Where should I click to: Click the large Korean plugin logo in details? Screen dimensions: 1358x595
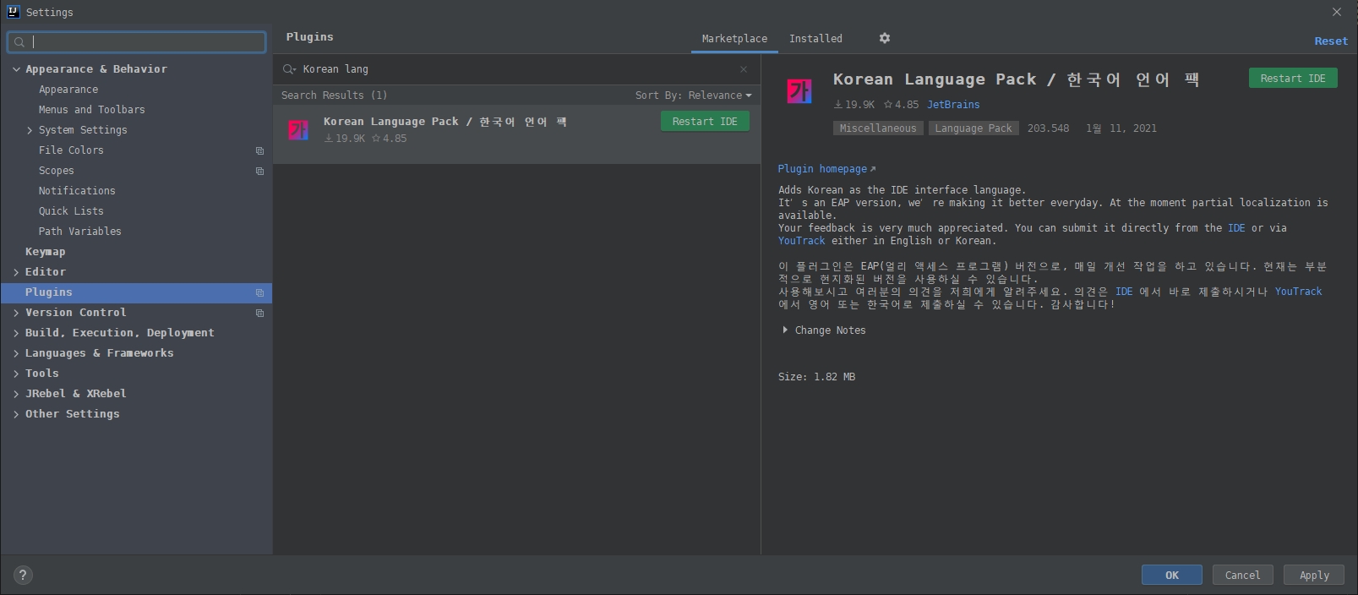click(799, 90)
